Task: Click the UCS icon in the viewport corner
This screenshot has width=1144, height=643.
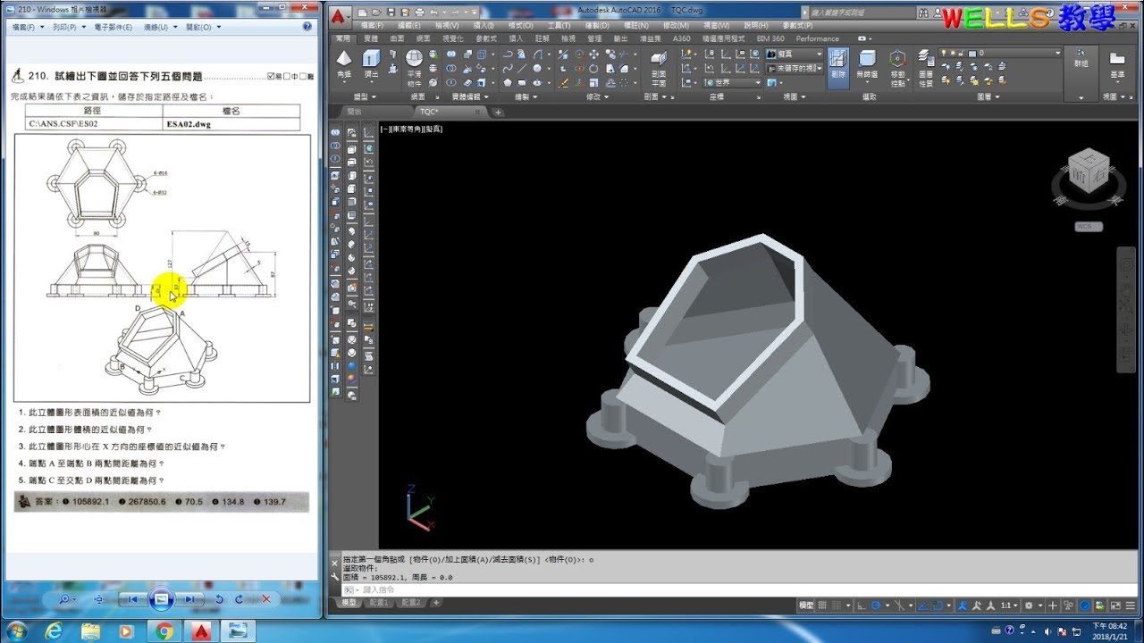Action: click(x=418, y=507)
